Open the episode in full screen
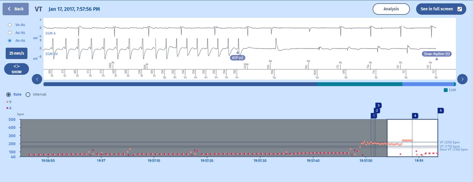 point(441,9)
